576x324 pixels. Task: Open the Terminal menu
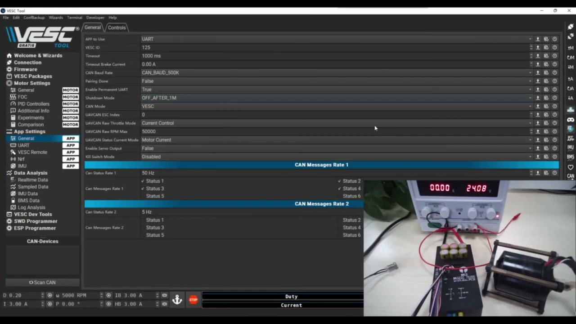(75, 18)
